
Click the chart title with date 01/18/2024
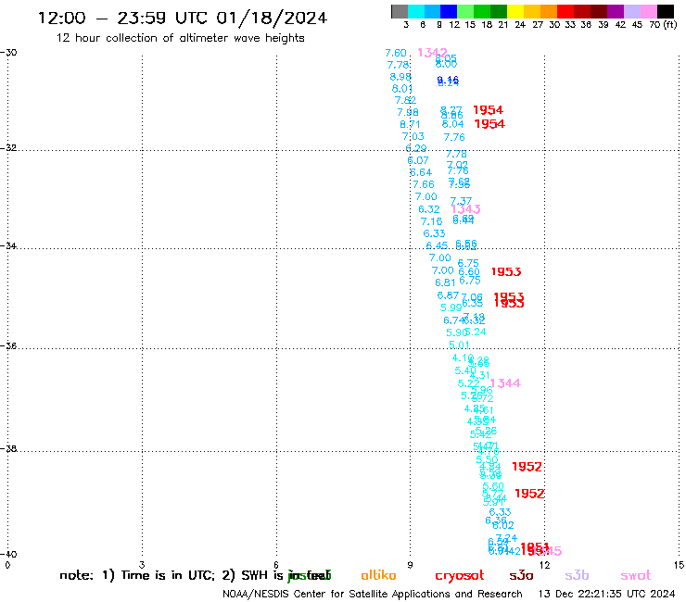click(x=183, y=18)
